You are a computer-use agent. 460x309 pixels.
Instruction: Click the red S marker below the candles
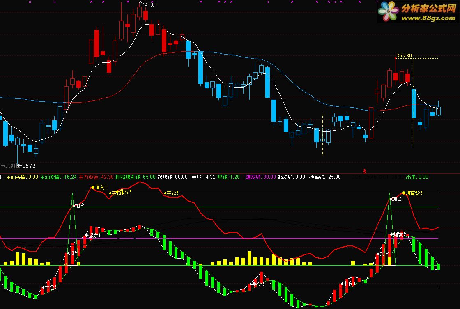coord(365,171)
